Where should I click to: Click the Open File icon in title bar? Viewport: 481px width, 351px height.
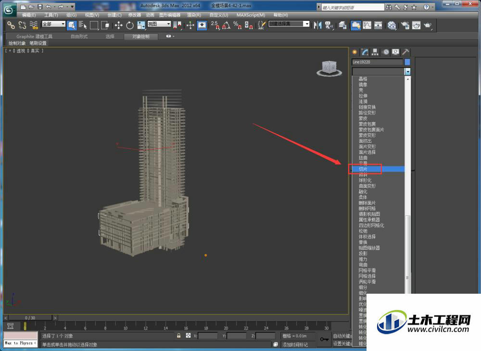pos(31,6)
